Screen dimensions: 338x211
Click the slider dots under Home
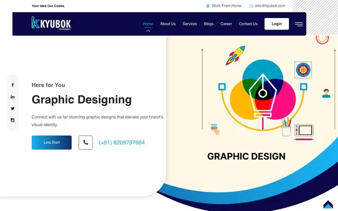point(148,31)
